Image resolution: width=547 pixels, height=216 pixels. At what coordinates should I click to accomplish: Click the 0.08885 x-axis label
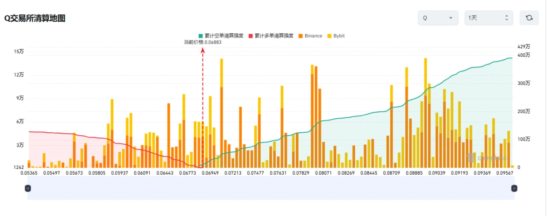[414, 173]
